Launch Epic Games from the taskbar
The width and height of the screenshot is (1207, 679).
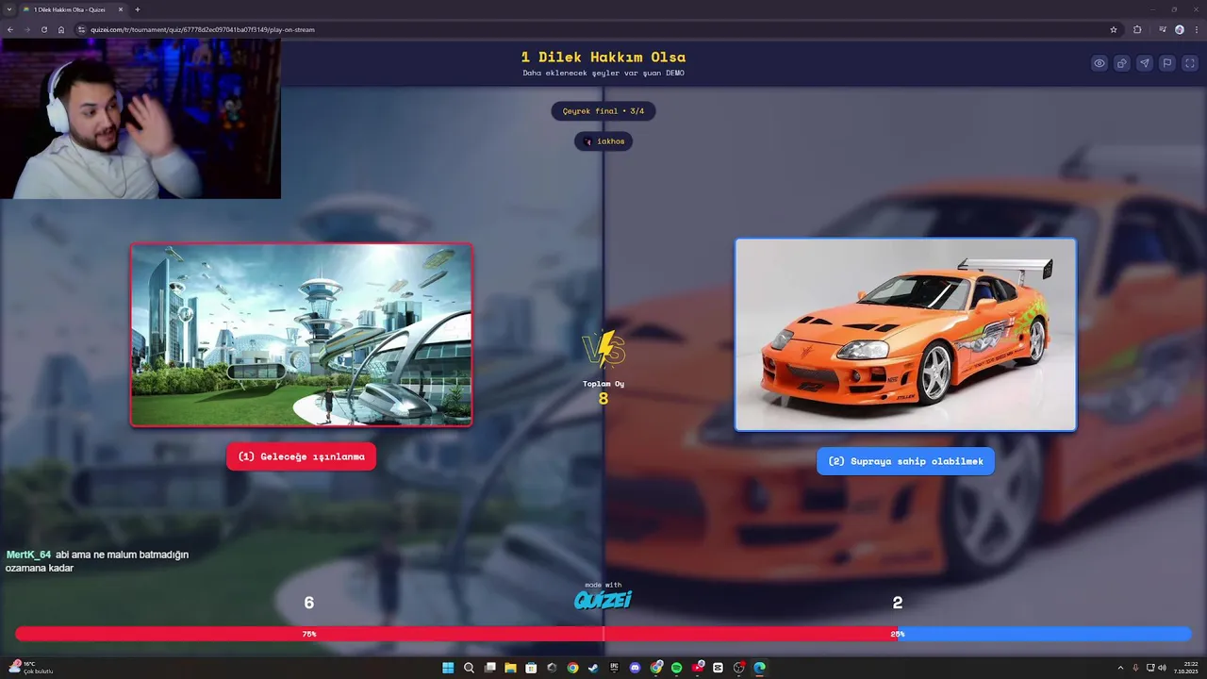click(614, 668)
